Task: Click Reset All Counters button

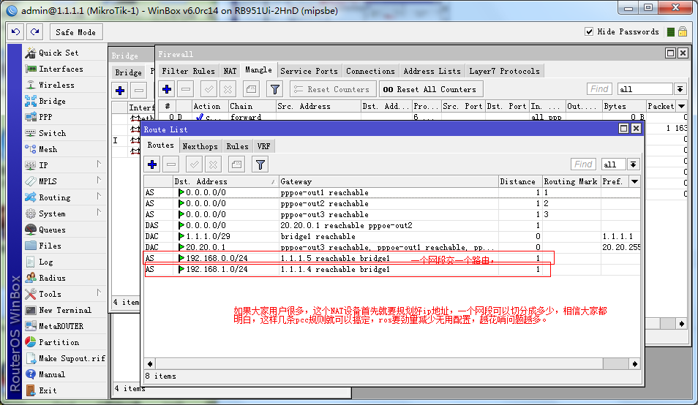Action: tap(429, 89)
